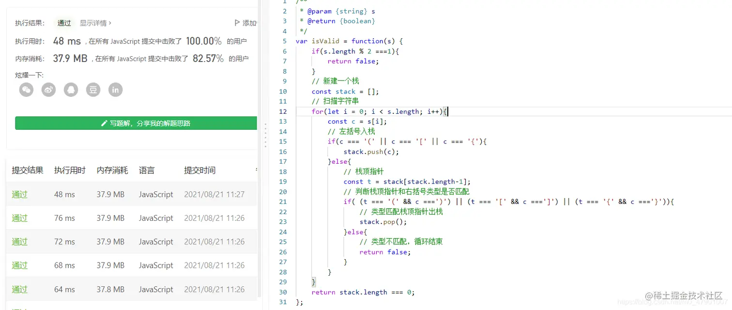
Task: Select the 100.00% runtime percentile text
Action: pos(204,41)
